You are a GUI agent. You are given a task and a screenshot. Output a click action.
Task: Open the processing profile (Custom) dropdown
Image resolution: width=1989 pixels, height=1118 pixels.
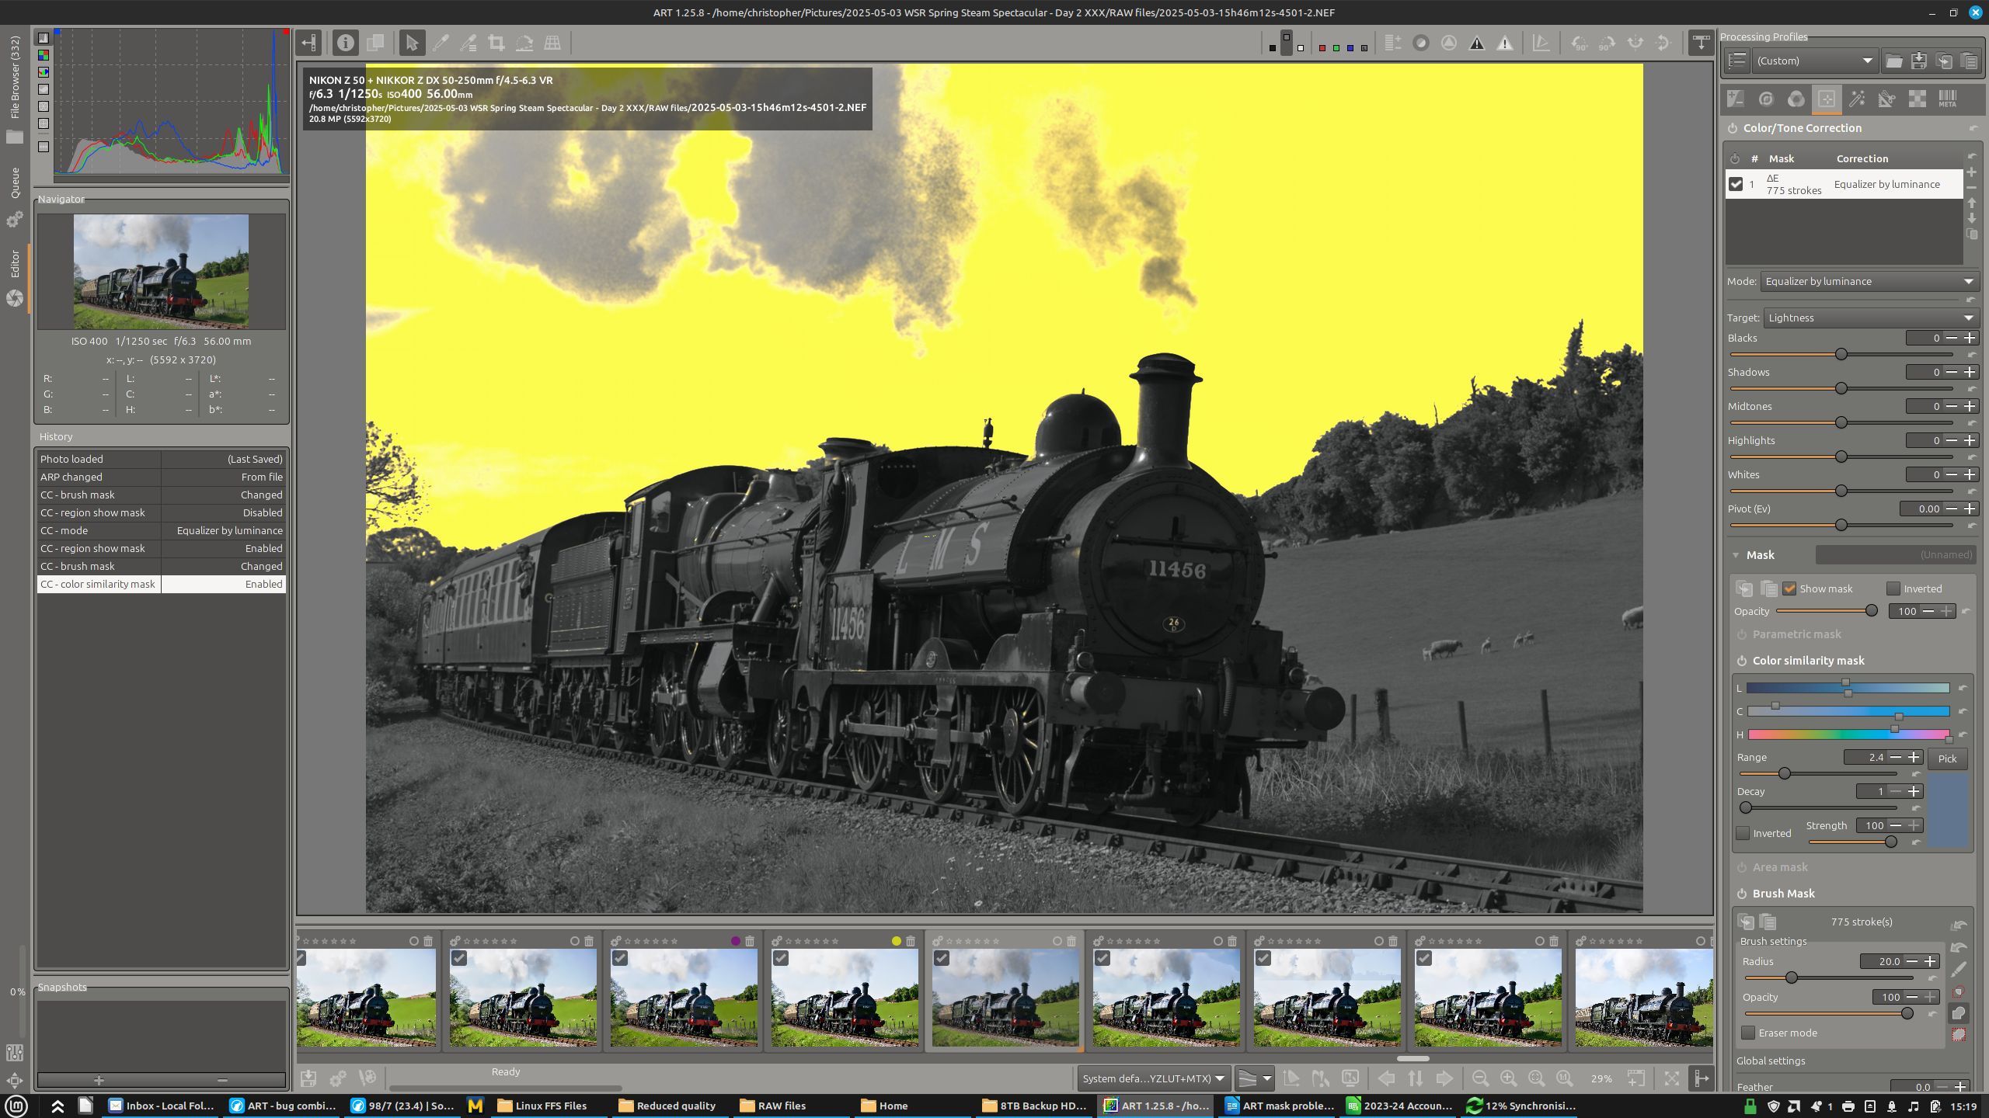(1814, 61)
